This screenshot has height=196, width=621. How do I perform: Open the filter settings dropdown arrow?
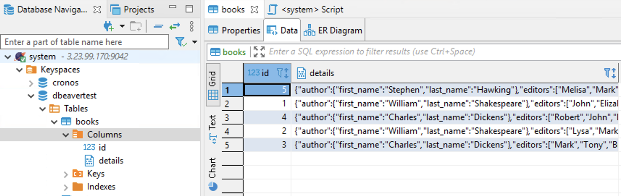195,42
